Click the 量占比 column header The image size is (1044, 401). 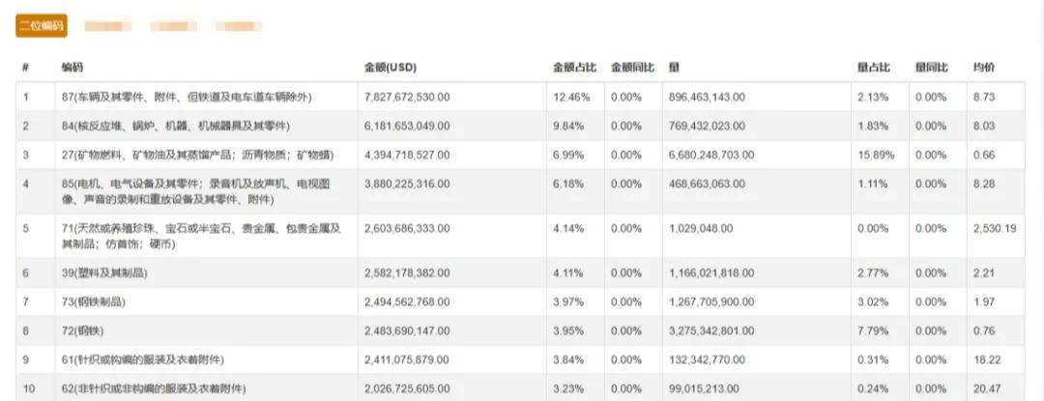[873, 68]
